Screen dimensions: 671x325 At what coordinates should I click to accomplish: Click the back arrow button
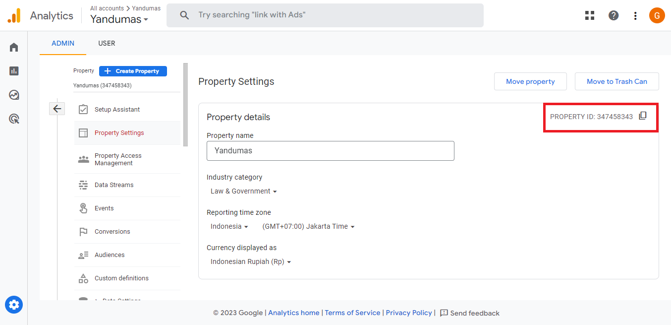tap(57, 108)
